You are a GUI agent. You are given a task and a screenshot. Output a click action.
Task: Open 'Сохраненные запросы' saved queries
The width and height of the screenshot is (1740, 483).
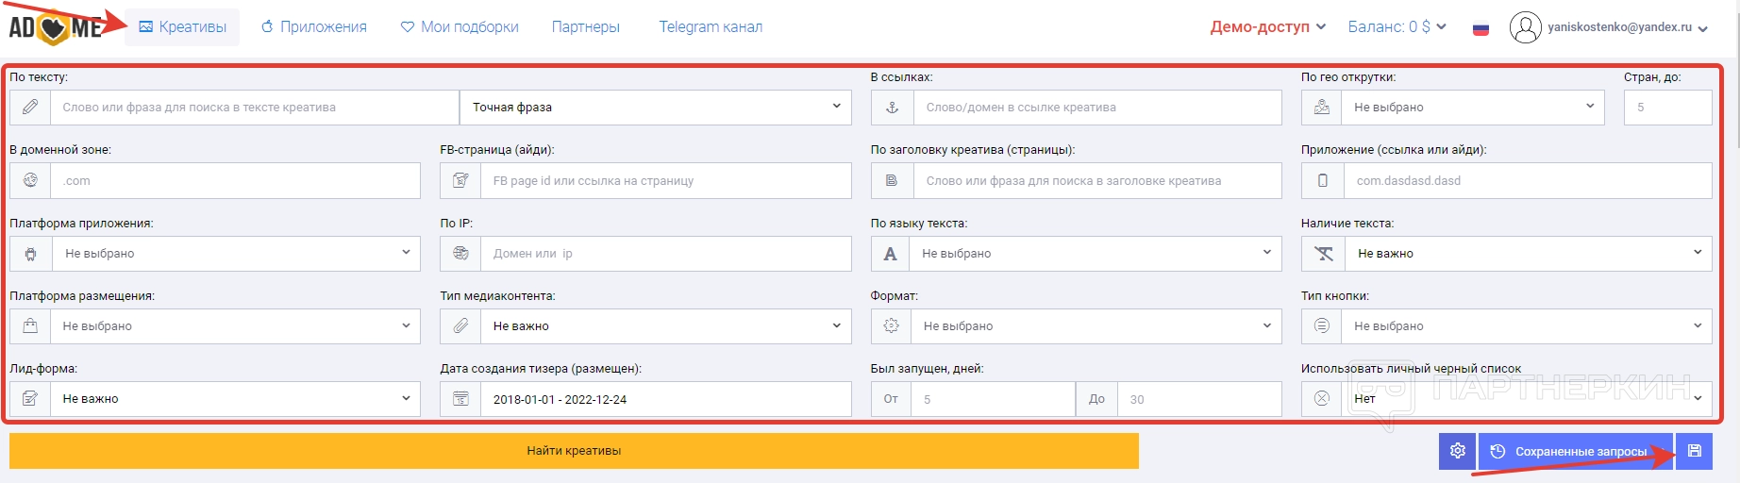(x=1575, y=451)
